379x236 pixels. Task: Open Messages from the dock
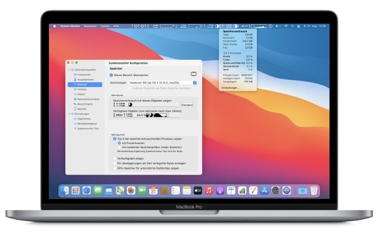coord(98,191)
